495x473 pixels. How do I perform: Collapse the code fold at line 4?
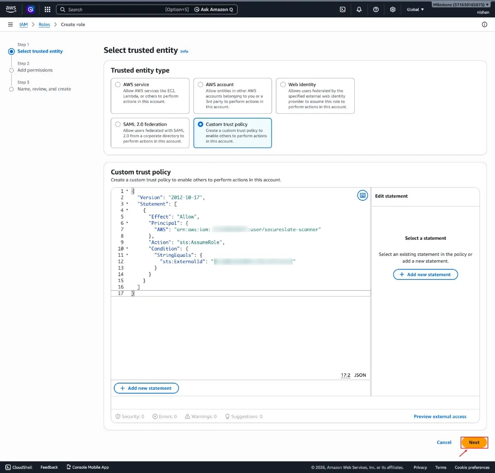tap(127, 210)
